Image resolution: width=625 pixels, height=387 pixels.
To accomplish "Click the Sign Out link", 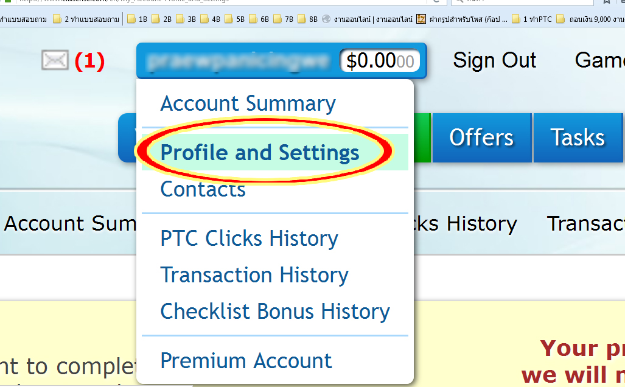I will tap(494, 60).
